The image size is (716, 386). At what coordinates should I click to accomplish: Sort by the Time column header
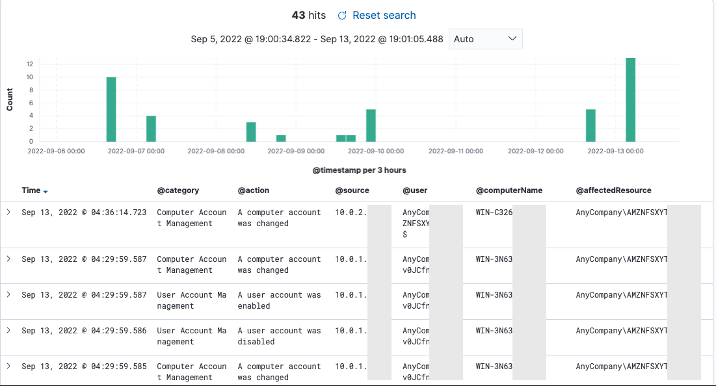click(31, 190)
